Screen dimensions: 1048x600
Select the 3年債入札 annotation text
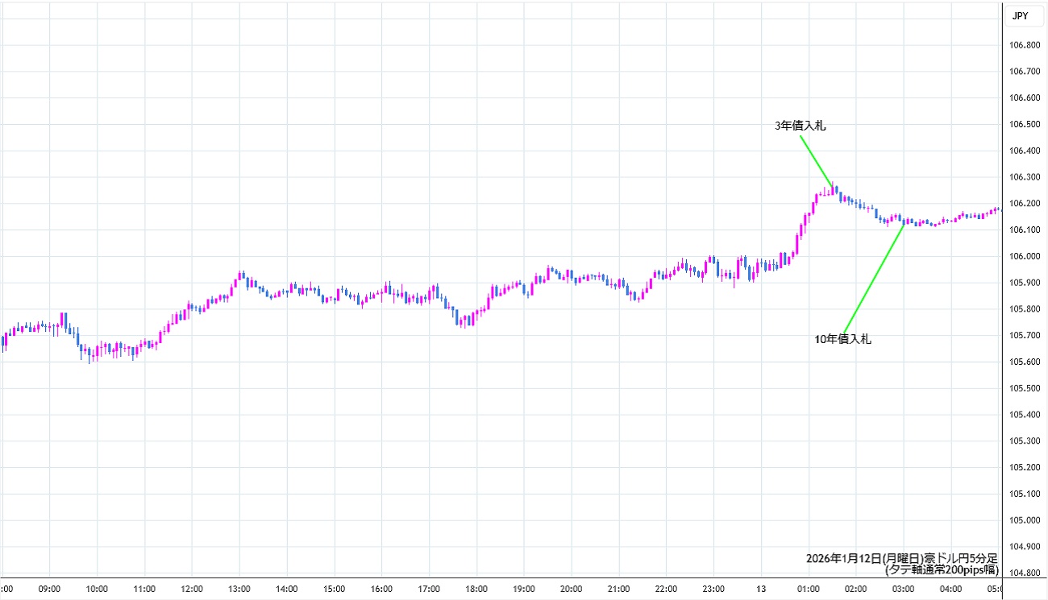[801, 126]
